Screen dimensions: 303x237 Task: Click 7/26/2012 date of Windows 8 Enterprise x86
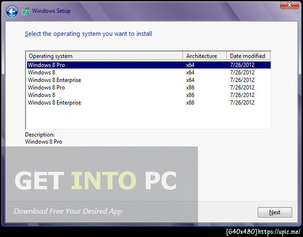pyautogui.click(x=242, y=103)
